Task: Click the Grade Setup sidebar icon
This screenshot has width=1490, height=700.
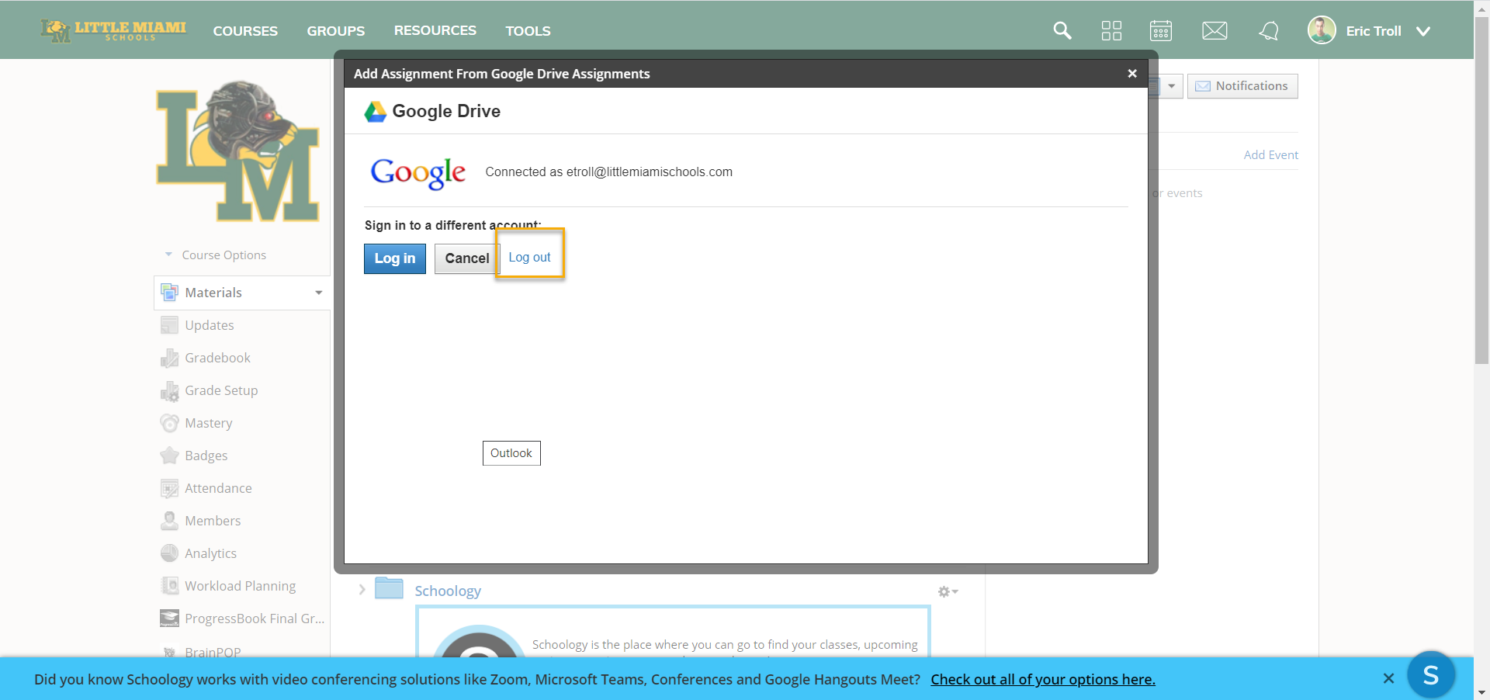Action: click(169, 390)
